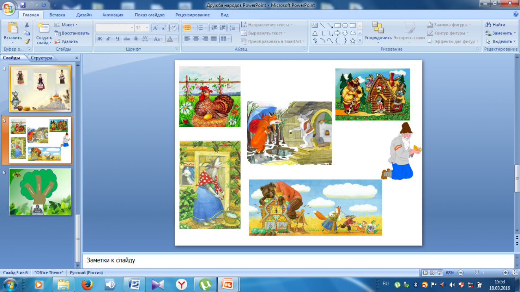520x292 pixels.
Task: Increase list indent level
Action: [x=223, y=28]
